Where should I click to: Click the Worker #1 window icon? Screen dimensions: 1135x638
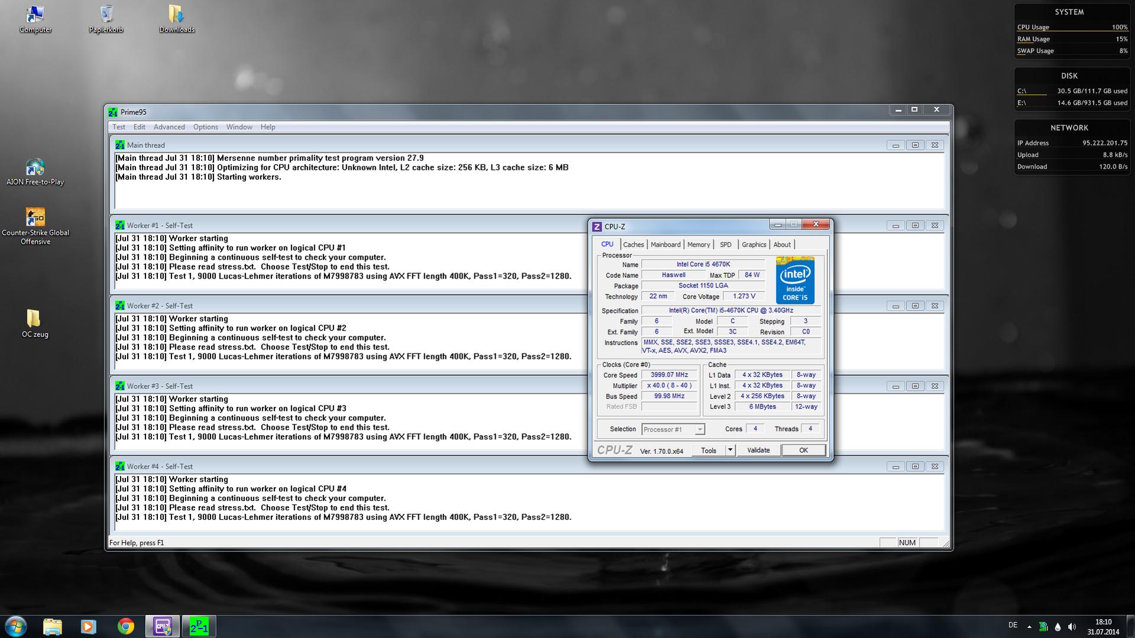(120, 225)
